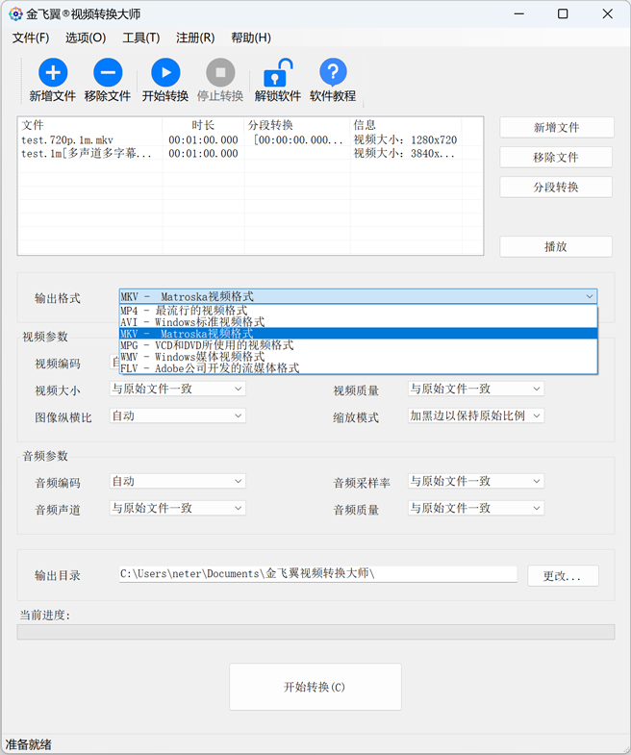Select file row test.720p.1m.mkv
631x755 pixels.
(250, 140)
